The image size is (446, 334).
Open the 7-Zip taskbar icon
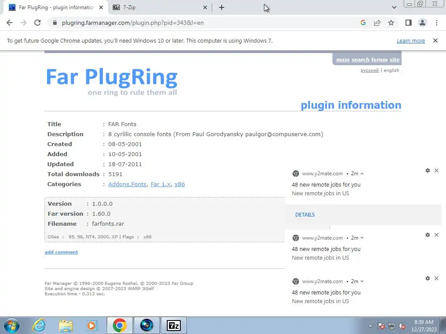coord(173,325)
